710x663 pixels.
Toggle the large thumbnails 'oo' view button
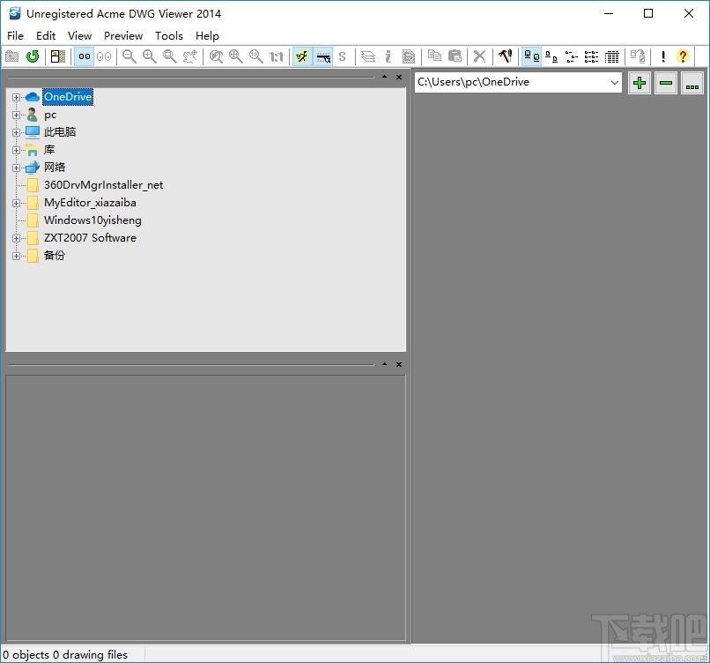coord(84,56)
